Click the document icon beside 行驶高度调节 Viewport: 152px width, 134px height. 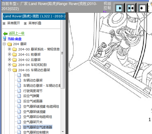[x=19, y=91]
